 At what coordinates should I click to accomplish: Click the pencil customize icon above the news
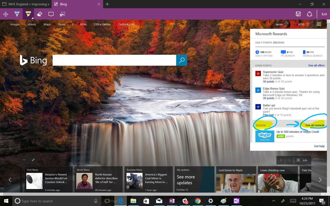pyautogui.click(x=33, y=160)
